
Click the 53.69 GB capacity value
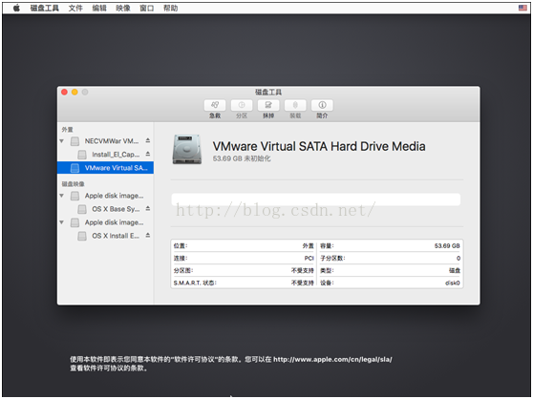(447, 246)
